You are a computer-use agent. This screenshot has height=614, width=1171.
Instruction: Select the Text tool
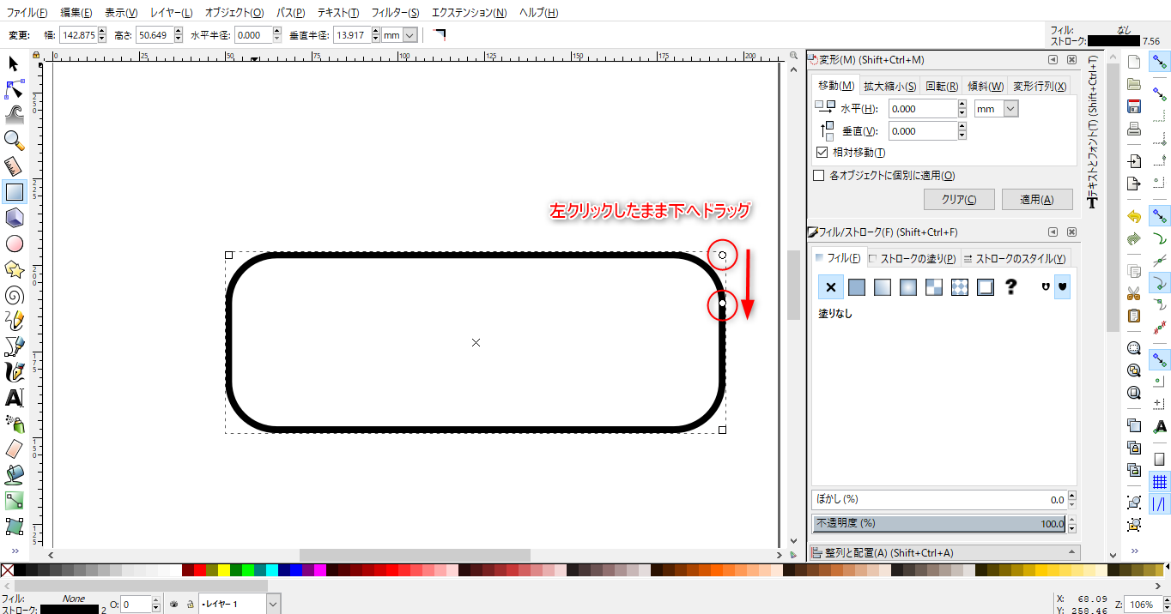(x=14, y=398)
